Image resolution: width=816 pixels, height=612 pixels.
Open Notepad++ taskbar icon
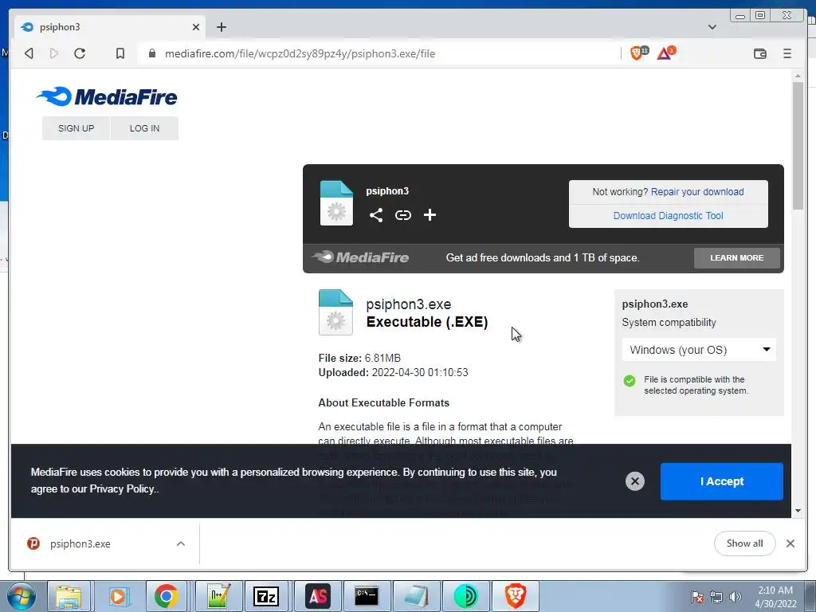(218, 596)
